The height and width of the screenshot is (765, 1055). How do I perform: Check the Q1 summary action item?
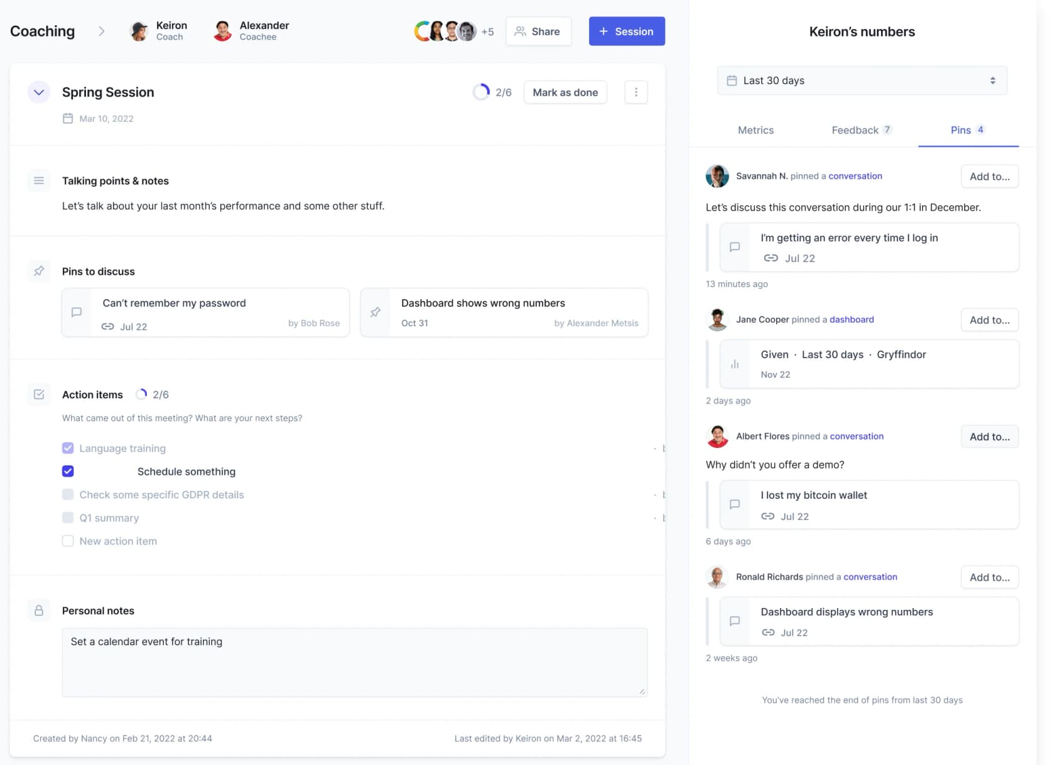point(68,518)
